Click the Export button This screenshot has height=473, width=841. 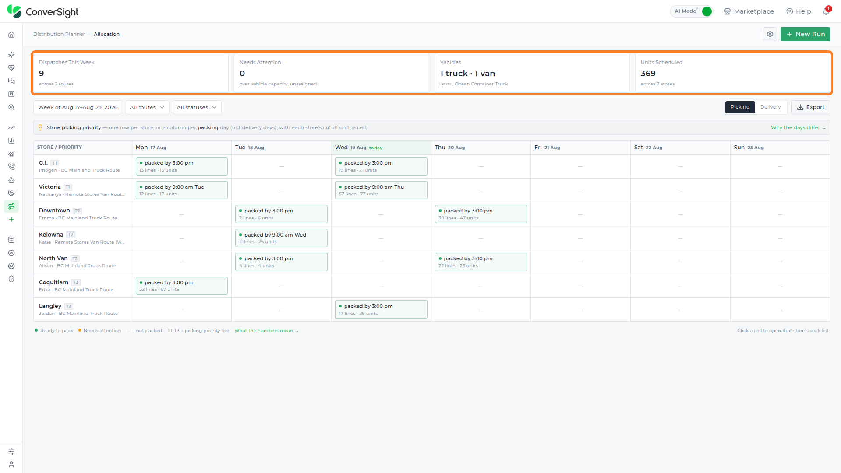click(810, 107)
